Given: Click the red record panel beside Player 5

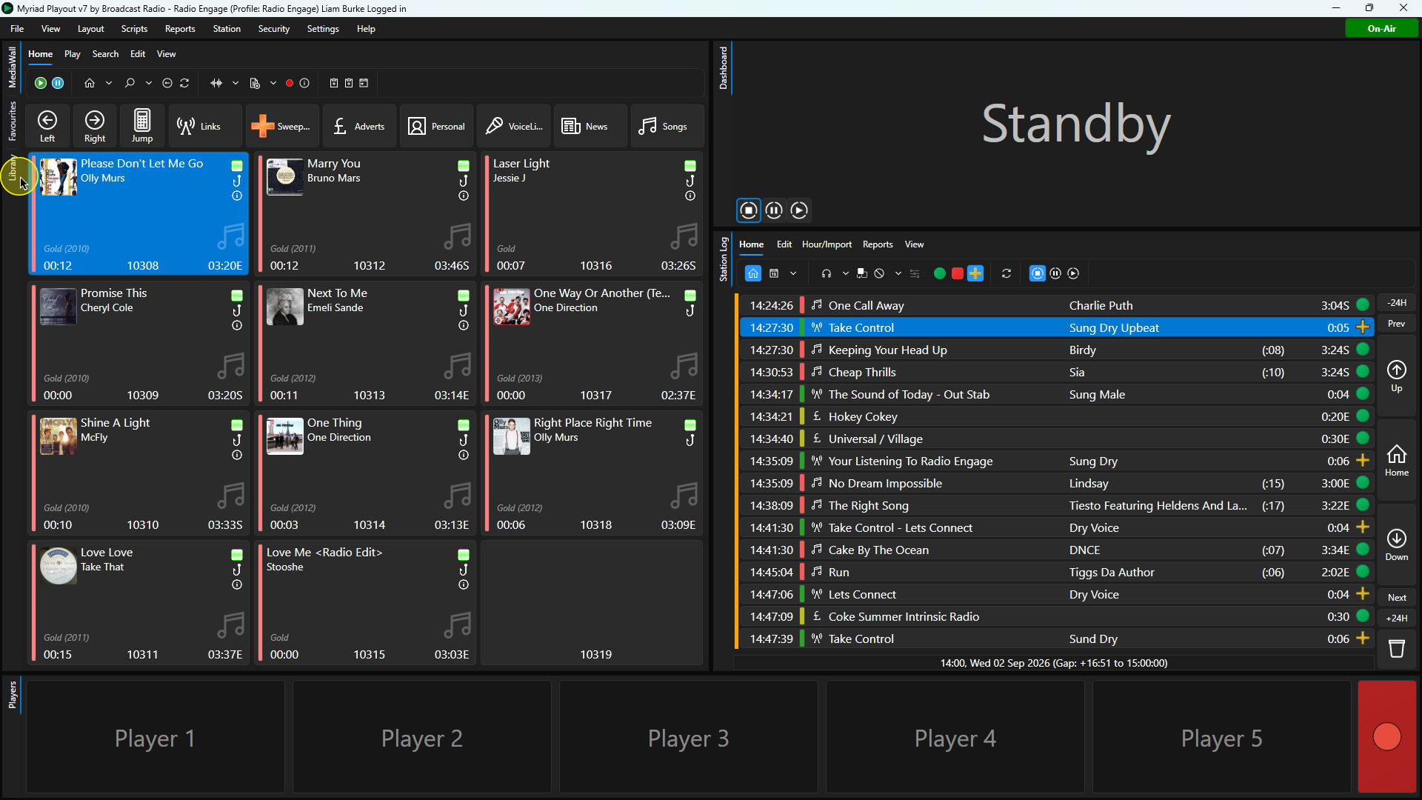Looking at the screenshot, I should (x=1387, y=737).
